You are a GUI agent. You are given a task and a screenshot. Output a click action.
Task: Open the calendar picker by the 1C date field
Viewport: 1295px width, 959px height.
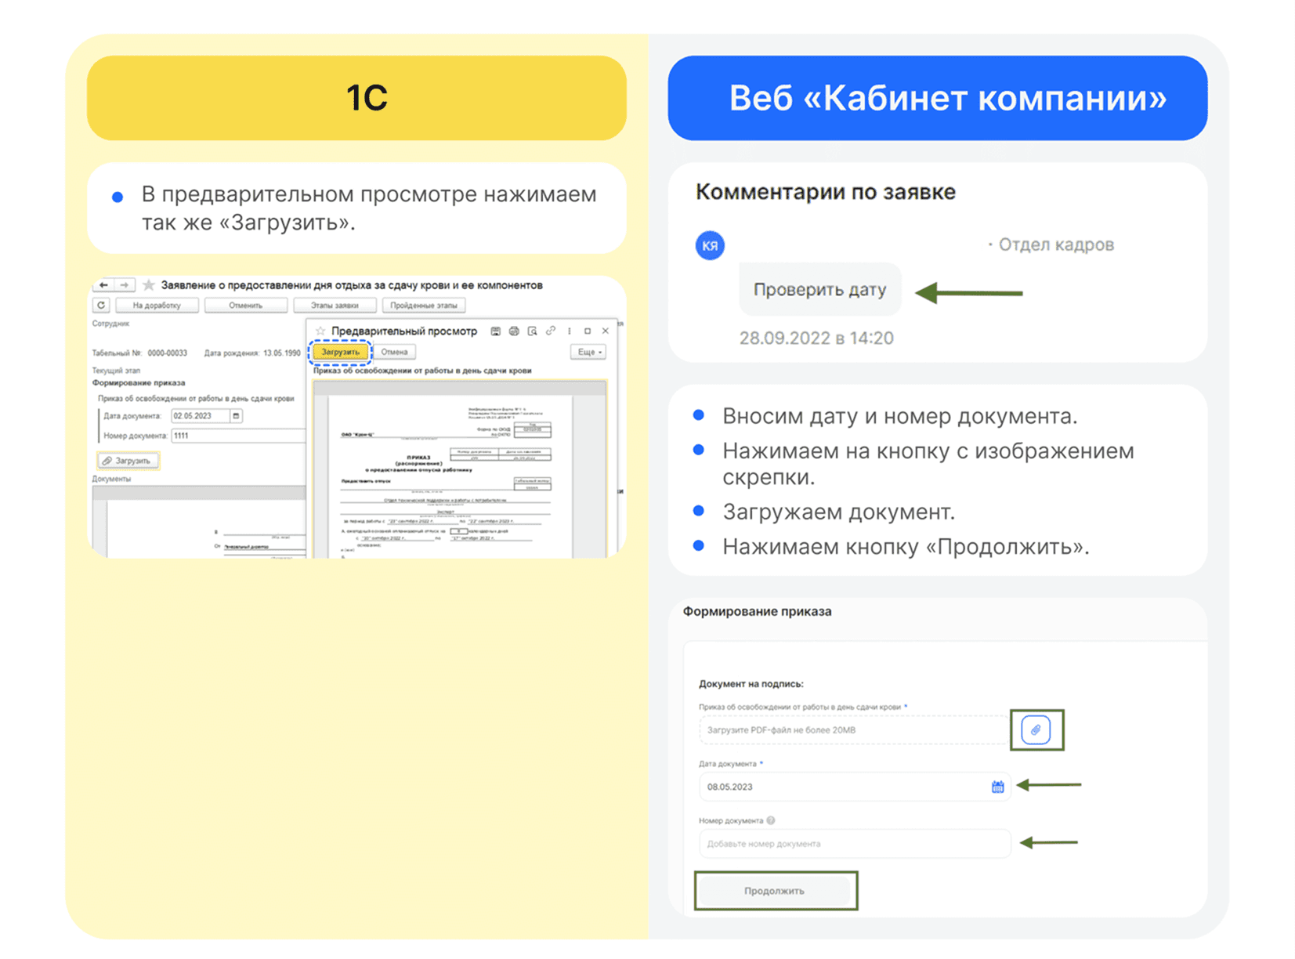(236, 416)
